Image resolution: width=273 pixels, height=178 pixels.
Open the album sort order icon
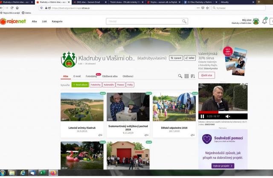[x=193, y=76]
